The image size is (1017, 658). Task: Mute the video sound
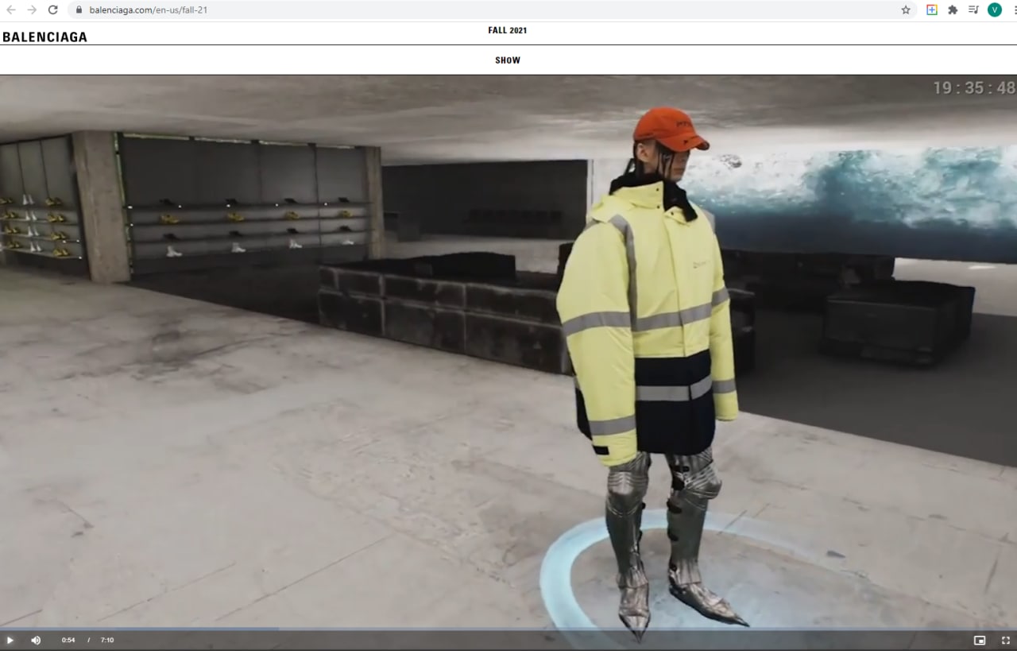36,640
